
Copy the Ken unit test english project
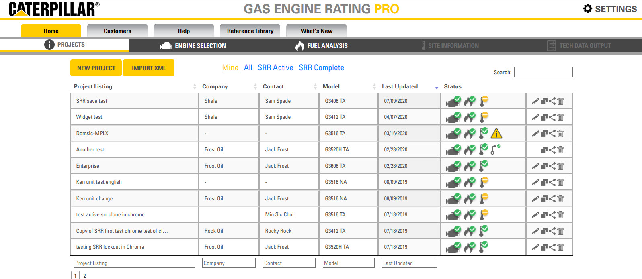point(544,182)
